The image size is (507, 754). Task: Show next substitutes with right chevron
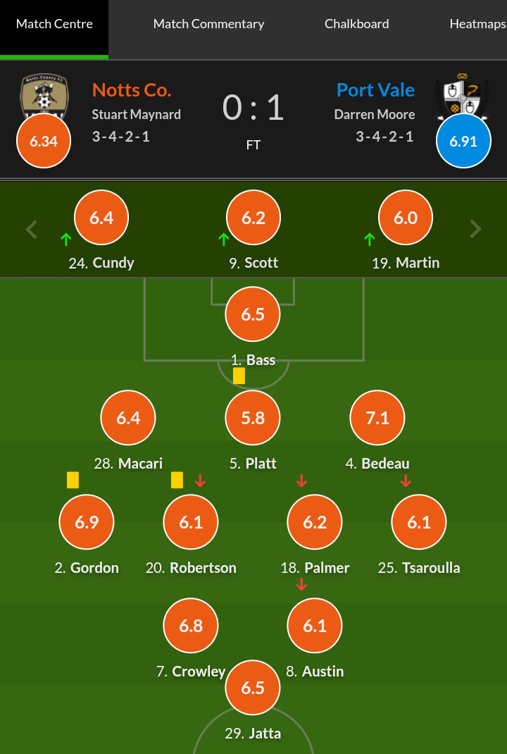click(x=476, y=229)
